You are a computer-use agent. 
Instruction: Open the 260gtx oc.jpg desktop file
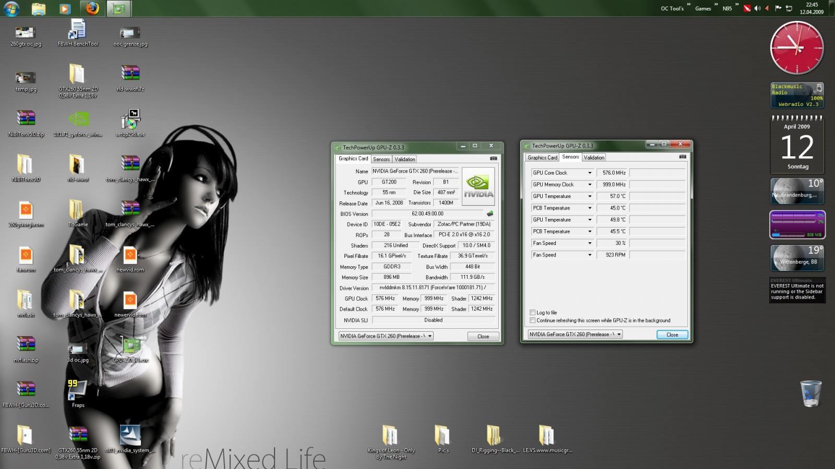tap(26, 35)
